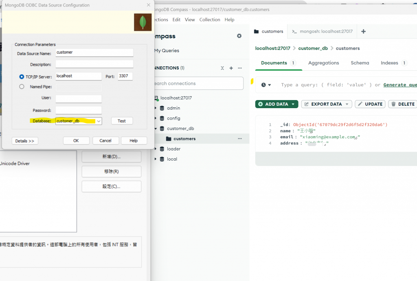Click the Password input field
The height and width of the screenshot is (281, 417).
(x=79, y=110)
